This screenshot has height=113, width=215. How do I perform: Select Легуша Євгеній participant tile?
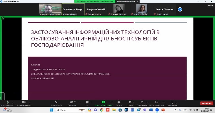point(96,9)
